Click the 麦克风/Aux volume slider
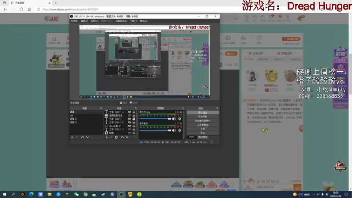Screen dimensions: 352x198 [x=155, y=119]
